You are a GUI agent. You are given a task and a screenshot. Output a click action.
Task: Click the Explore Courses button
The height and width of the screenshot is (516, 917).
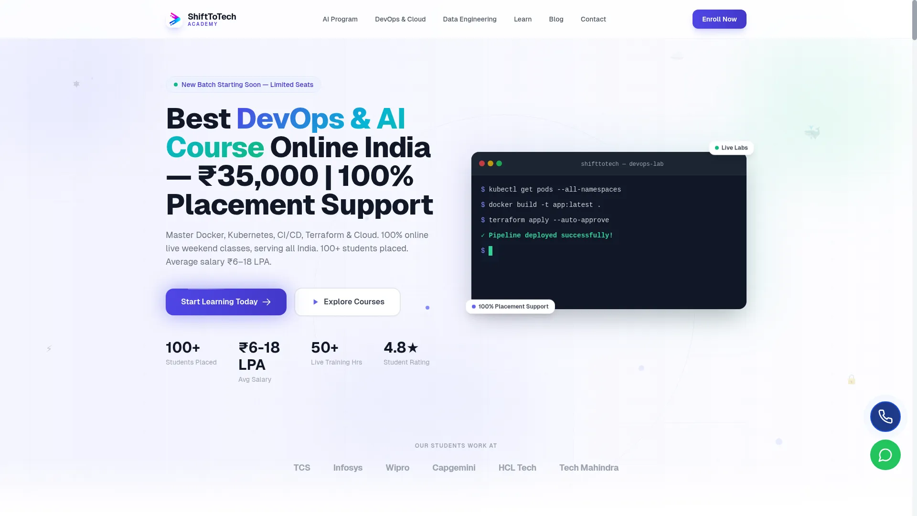(x=347, y=302)
